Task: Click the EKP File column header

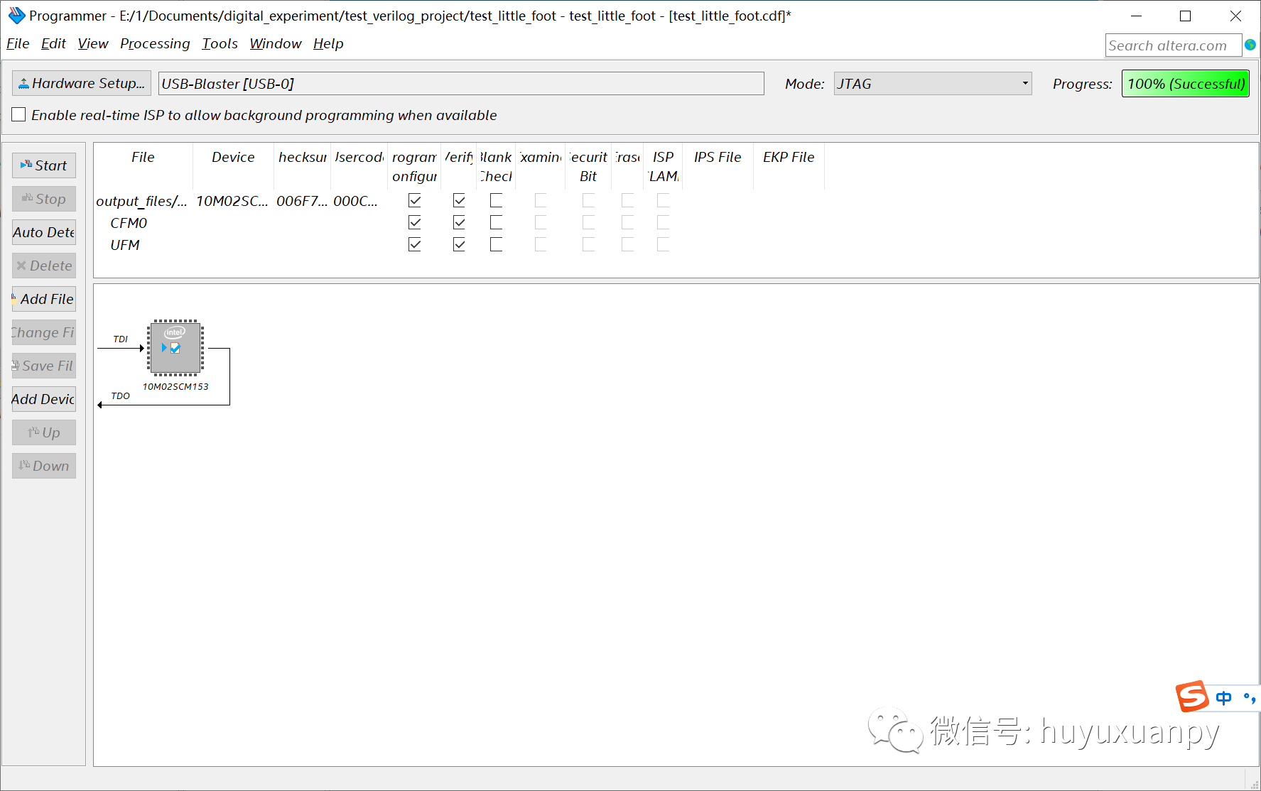Action: click(x=789, y=157)
